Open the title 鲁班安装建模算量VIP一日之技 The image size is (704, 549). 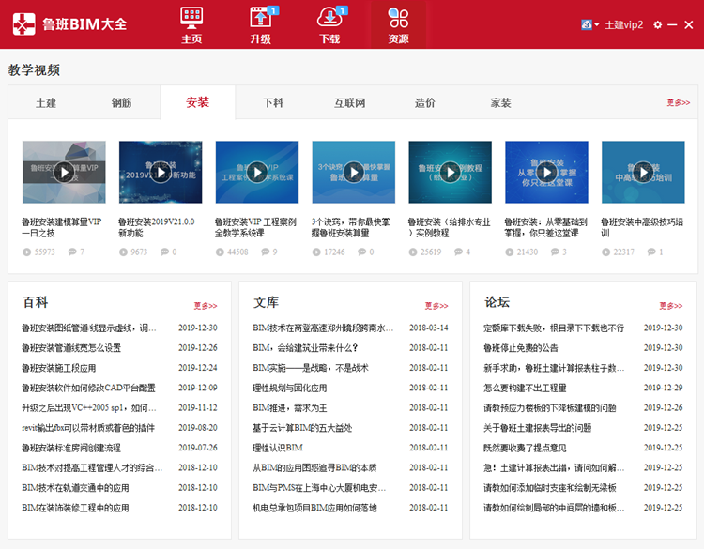point(62,228)
